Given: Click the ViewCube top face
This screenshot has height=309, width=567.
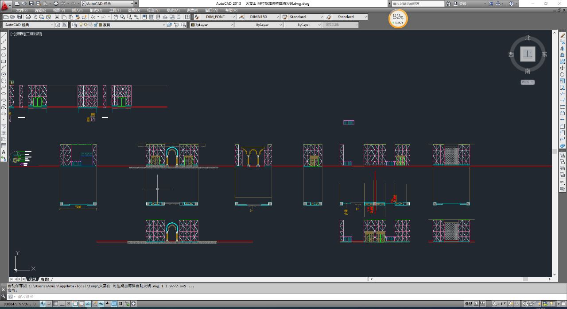Looking at the screenshot, I should click(x=528, y=54).
